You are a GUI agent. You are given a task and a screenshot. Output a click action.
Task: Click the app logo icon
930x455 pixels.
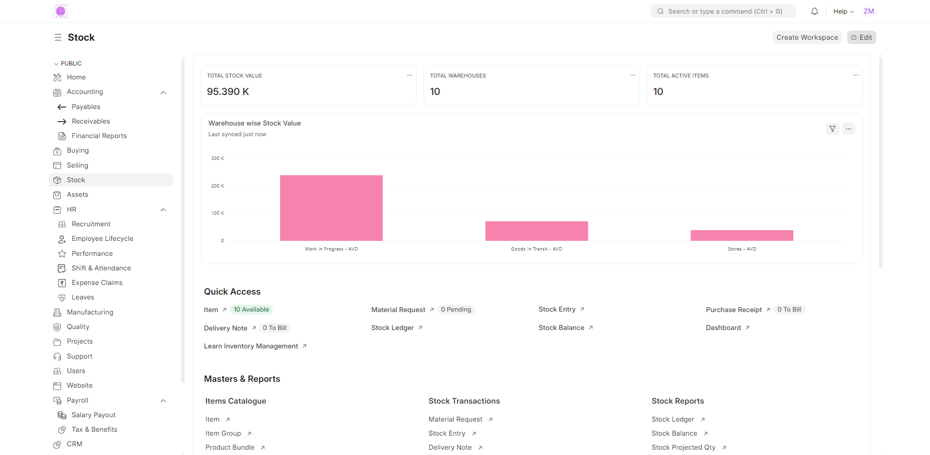(x=61, y=11)
